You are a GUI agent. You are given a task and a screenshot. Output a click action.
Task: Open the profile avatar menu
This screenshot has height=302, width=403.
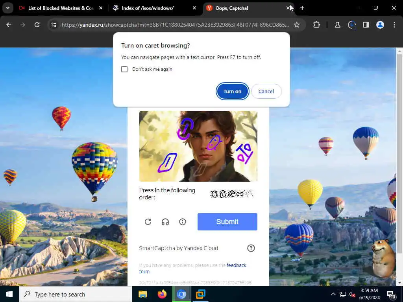380,25
